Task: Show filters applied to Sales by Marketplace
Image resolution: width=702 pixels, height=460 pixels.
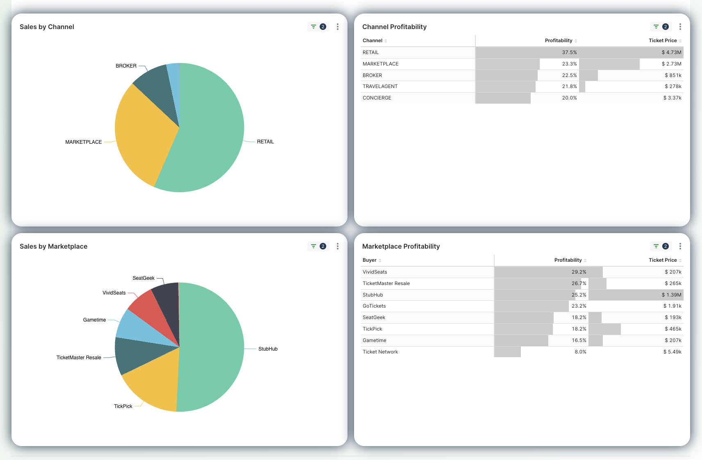Action: coord(318,246)
